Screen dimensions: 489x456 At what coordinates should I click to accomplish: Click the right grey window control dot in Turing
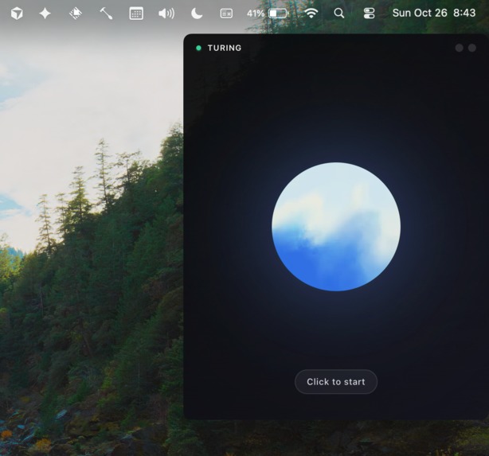(x=472, y=48)
